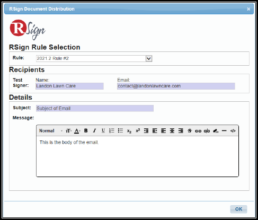Click the Subject of Email field

pyautogui.click(x=95, y=108)
